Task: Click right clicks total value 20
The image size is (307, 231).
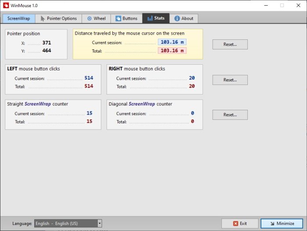Action: (x=192, y=86)
